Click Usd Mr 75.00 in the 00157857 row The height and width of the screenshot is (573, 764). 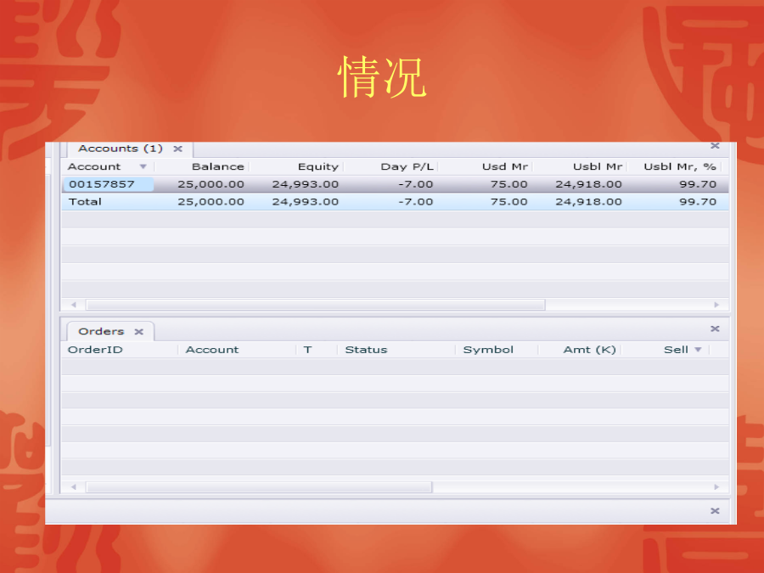tap(508, 184)
